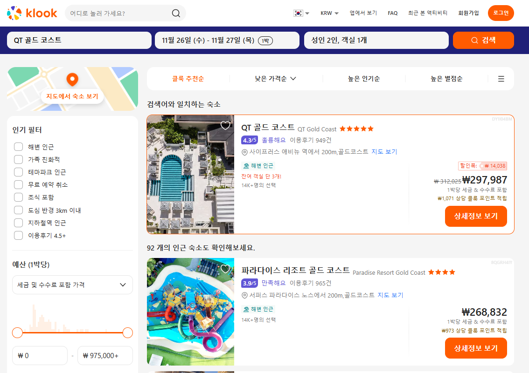Click the orange map pin icon
This screenshot has width=529, height=373.
coord(72,80)
